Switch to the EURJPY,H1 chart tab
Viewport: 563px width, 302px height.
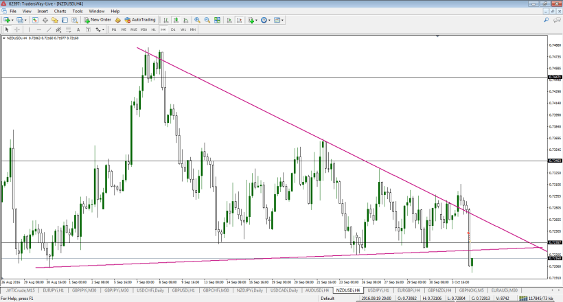click(54, 290)
